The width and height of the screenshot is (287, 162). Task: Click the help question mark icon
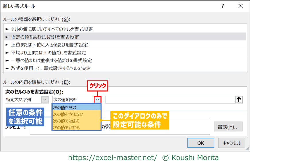click(223, 6)
